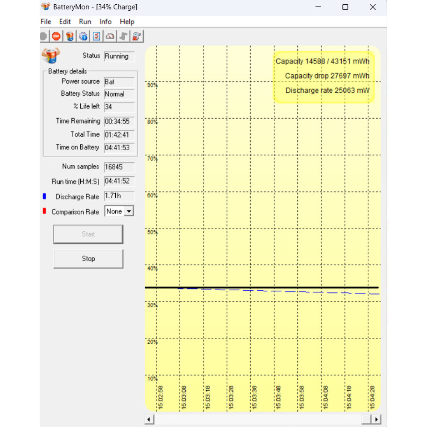Click the checklist toolbar icon

pos(97,37)
